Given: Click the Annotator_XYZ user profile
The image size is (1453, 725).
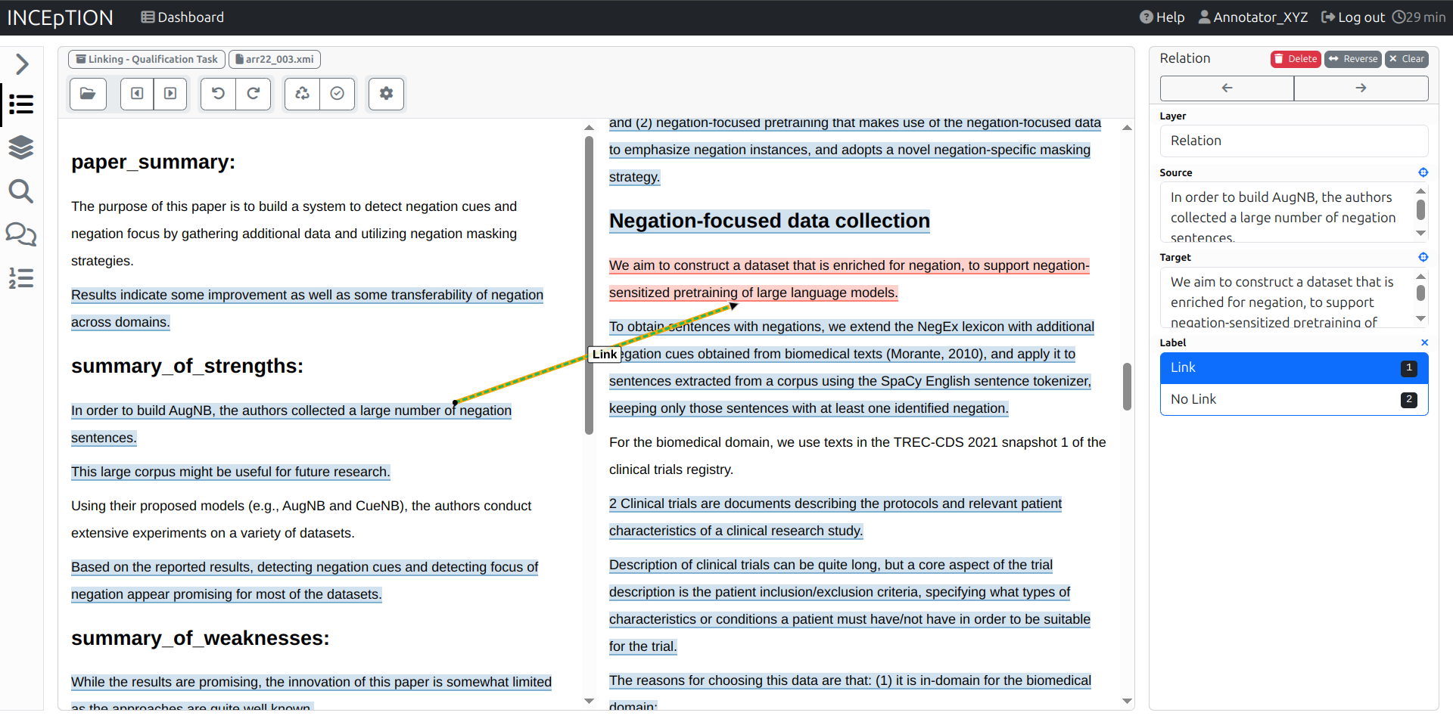Looking at the screenshot, I should coord(1253,17).
